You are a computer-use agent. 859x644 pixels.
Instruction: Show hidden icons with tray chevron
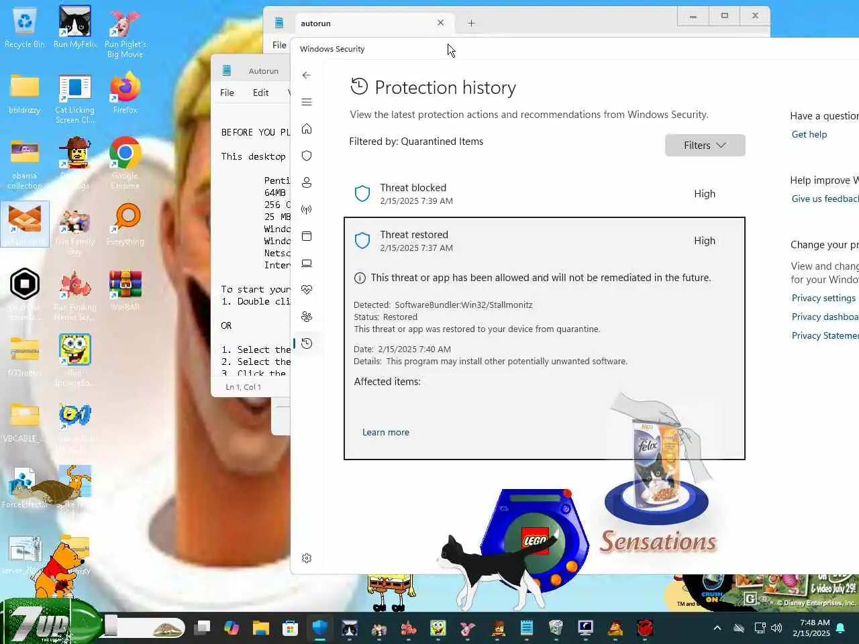717,628
